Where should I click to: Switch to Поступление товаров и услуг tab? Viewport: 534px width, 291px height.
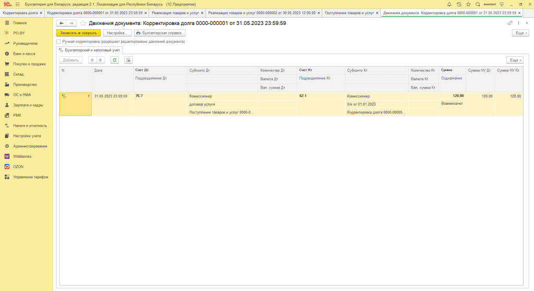point(348,12)
